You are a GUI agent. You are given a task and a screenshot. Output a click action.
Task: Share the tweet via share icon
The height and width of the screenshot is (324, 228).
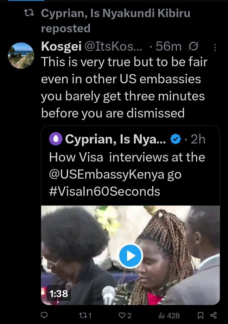[214, 315]
